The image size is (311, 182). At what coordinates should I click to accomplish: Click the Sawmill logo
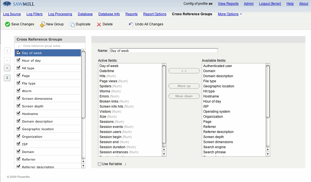click(x=19, y=4)
